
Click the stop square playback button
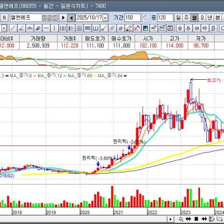point(196,219)
